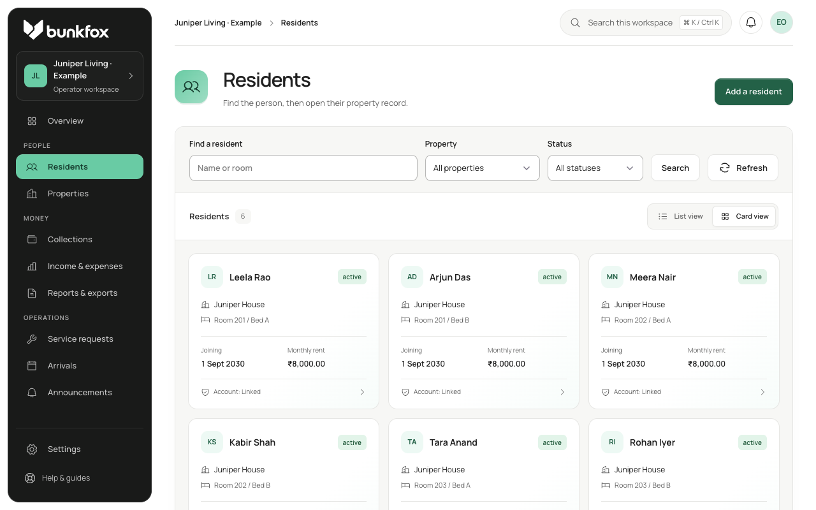816x510 pixels.
Task: Click the building icon on Arjun Das's card
Action: point(405,305)
